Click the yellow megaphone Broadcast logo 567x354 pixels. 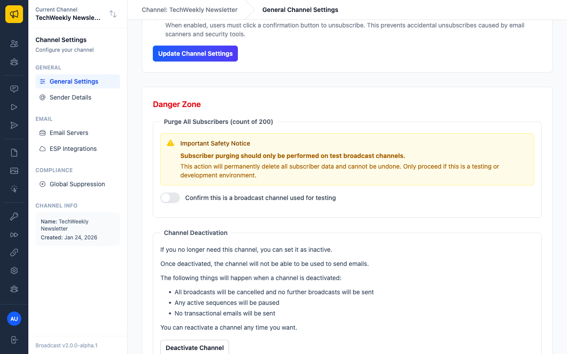14,14
